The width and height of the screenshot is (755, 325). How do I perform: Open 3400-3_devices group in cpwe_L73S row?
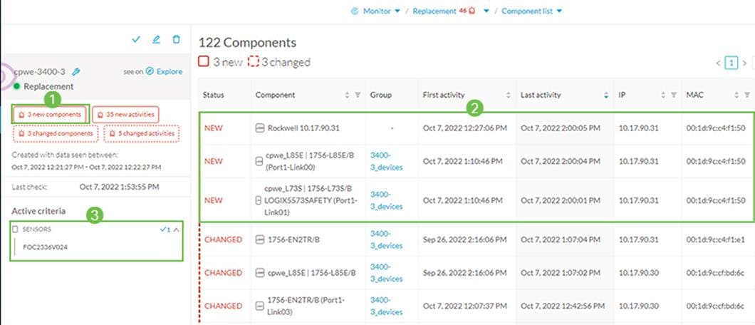tap(386, 200)
